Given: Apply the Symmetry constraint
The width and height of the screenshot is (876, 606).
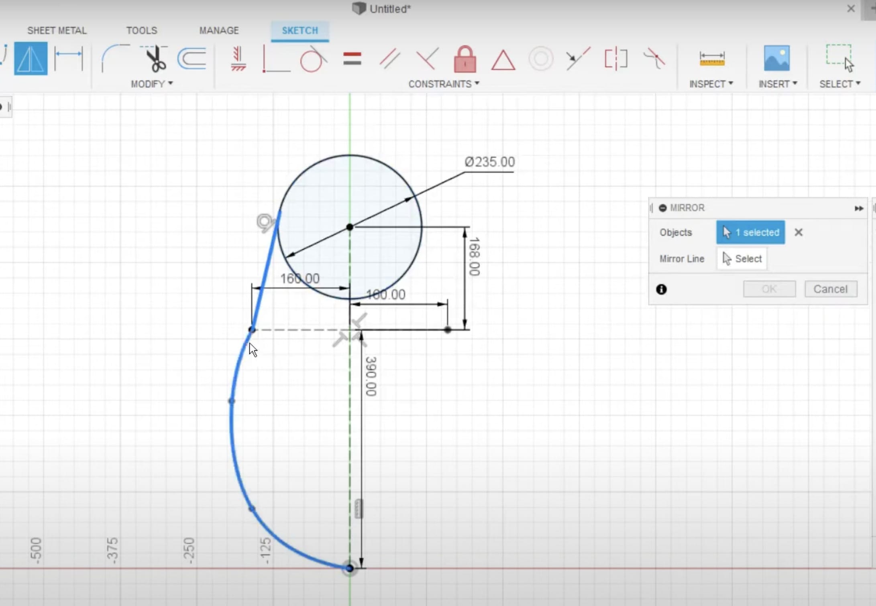Looking at the screenshot, I should tap(616, 59).
